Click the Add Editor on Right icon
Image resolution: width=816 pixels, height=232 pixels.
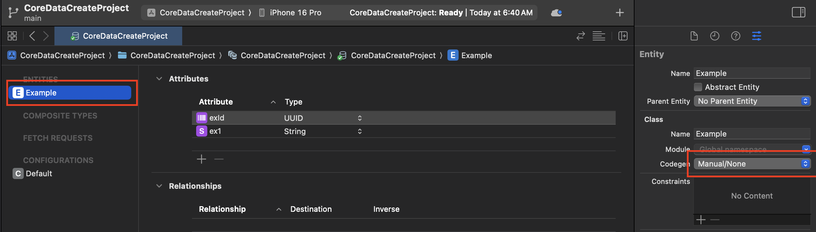(x=623, y=36)
